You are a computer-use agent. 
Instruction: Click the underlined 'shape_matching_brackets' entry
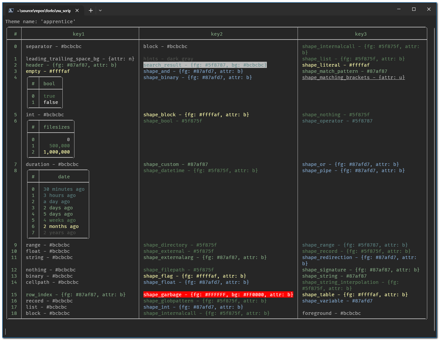click(354, 77)
